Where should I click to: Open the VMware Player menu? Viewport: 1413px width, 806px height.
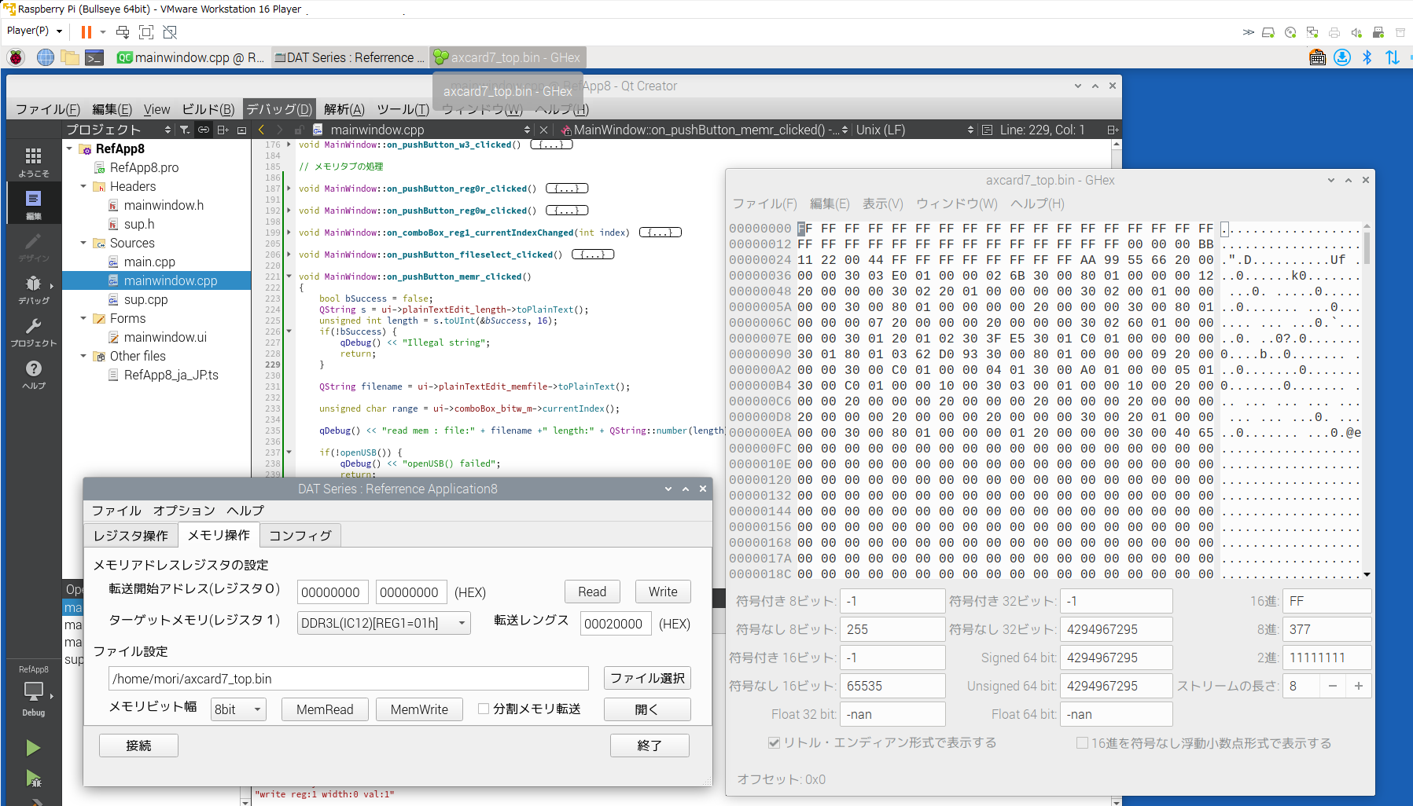coord(33,31)
